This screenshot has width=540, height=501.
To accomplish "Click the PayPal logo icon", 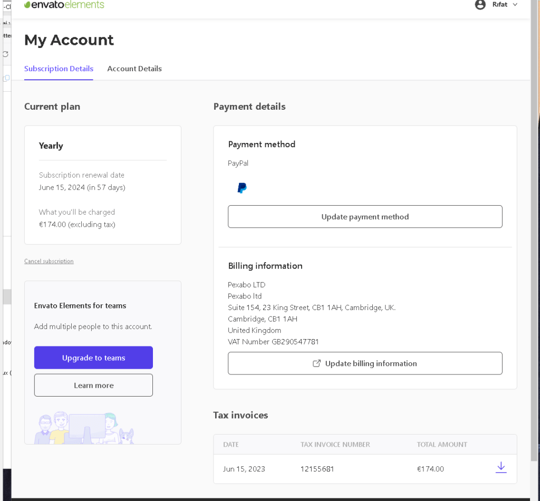I will pyautogui.click(x=242, y=188).
